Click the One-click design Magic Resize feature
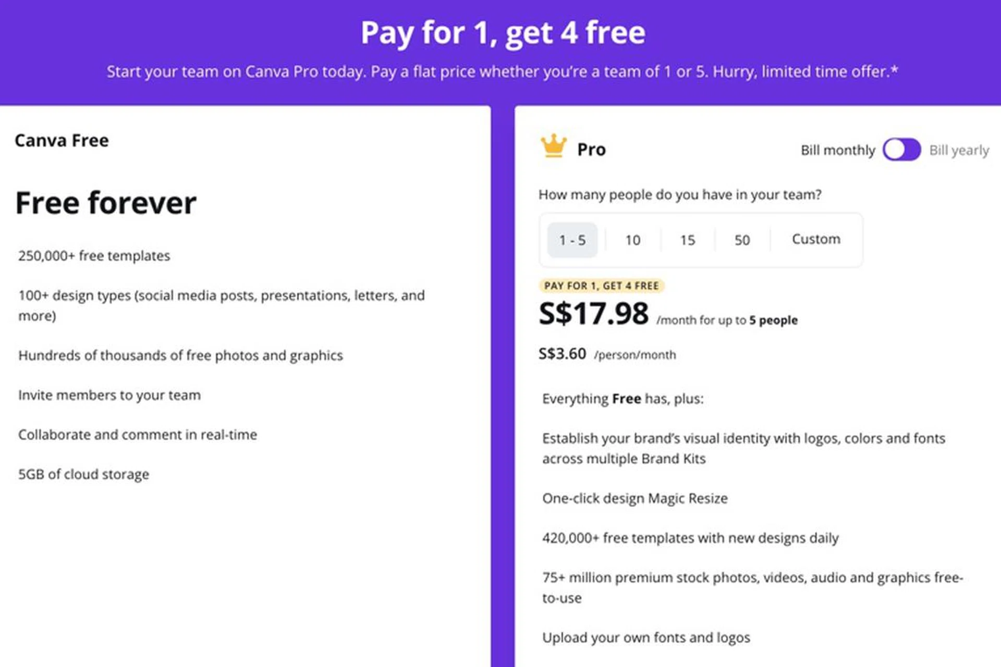Image resolution: width=1001 pixels, height=667 pixels. (634, 498)
